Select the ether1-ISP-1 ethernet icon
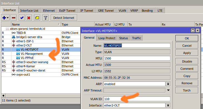 pyautogui.click(x=14, y=41)
